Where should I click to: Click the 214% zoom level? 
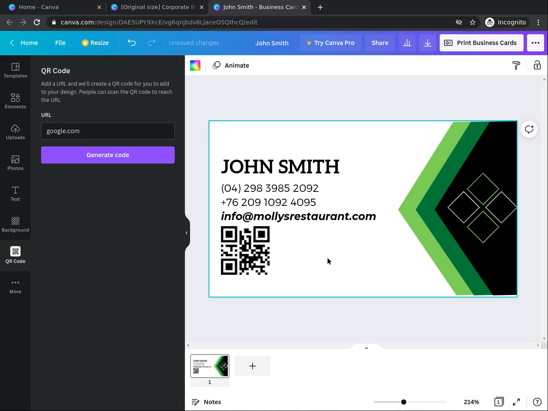471,402
